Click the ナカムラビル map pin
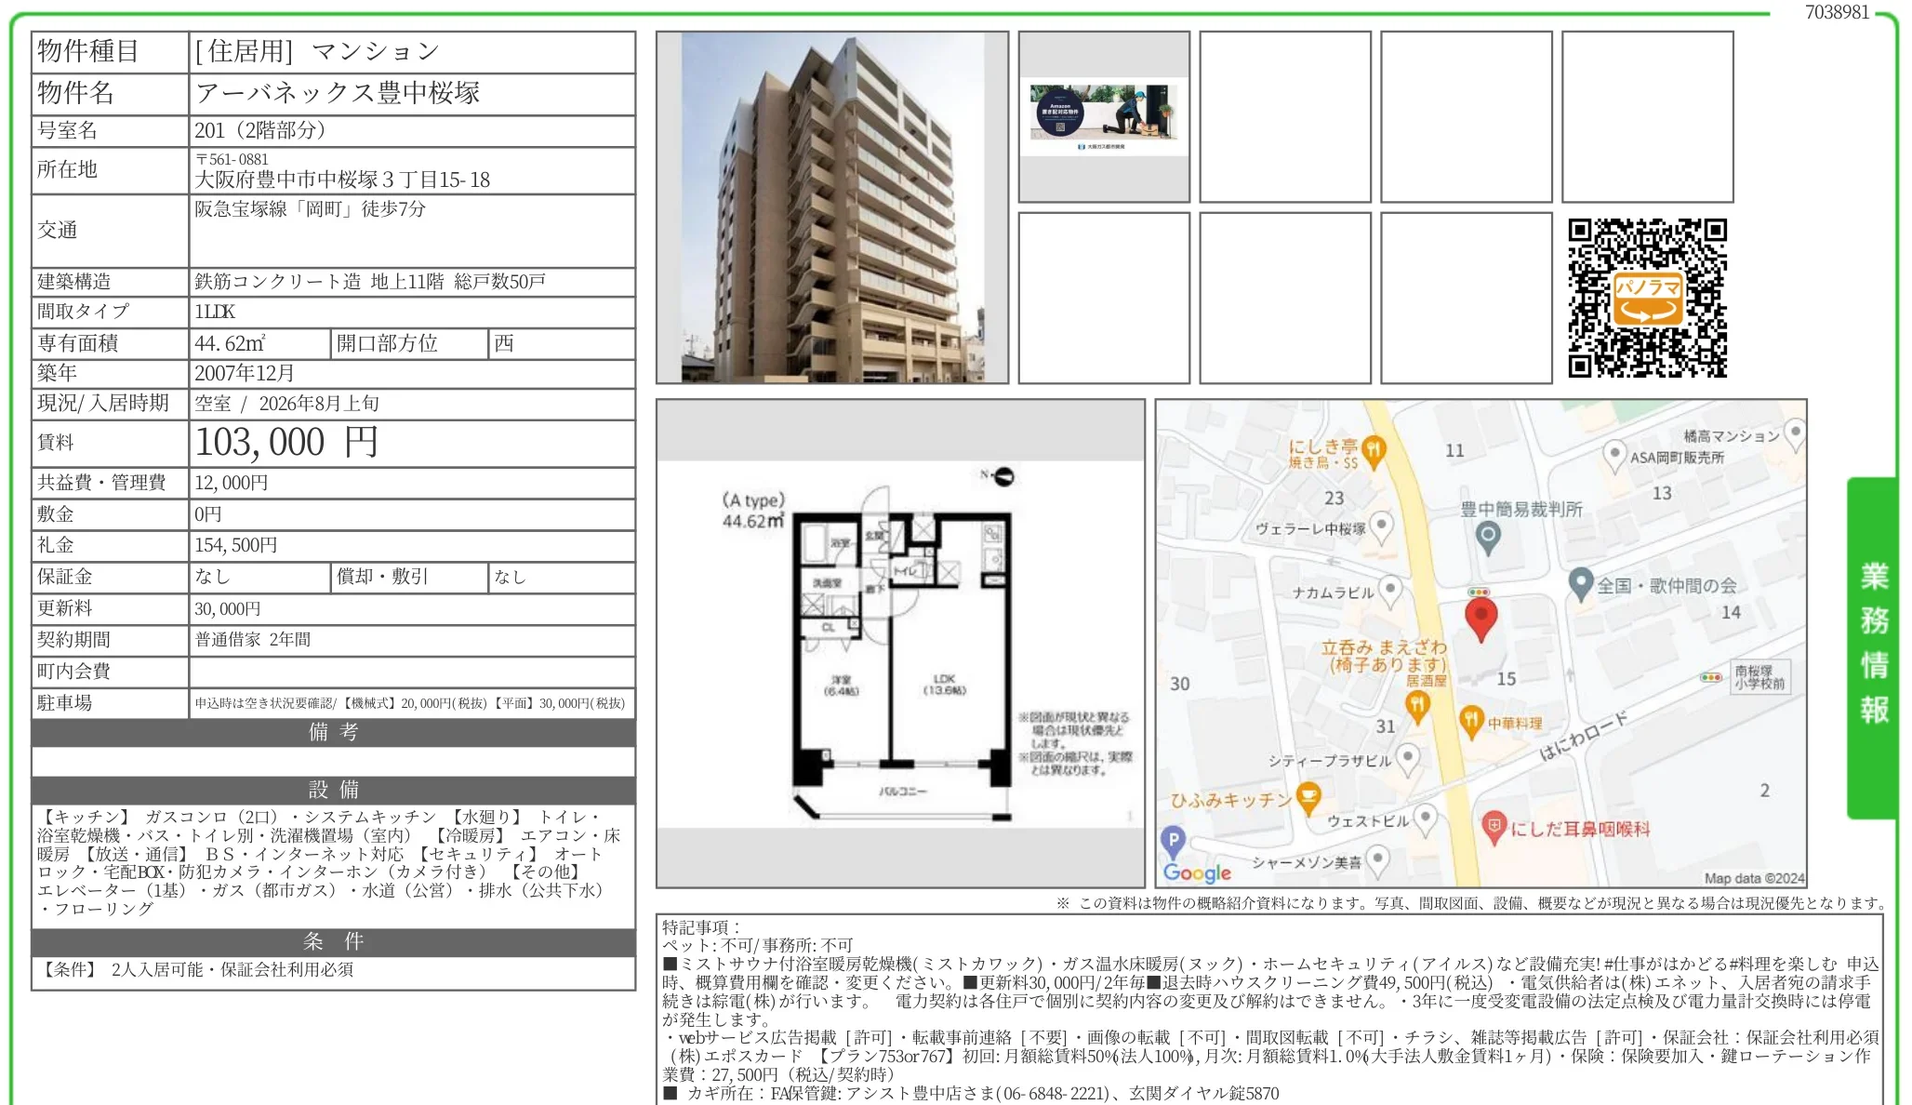This screenshot has width=1912, height=1105. pyautogui.click(x=1389, y=591)
